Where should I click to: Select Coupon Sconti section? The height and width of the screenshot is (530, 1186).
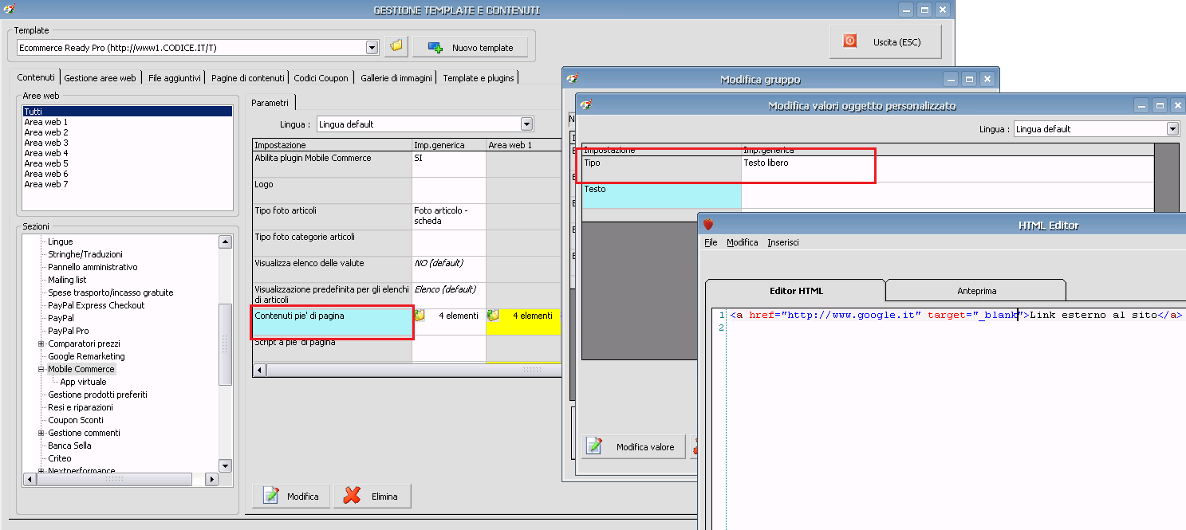coord(76,420)
